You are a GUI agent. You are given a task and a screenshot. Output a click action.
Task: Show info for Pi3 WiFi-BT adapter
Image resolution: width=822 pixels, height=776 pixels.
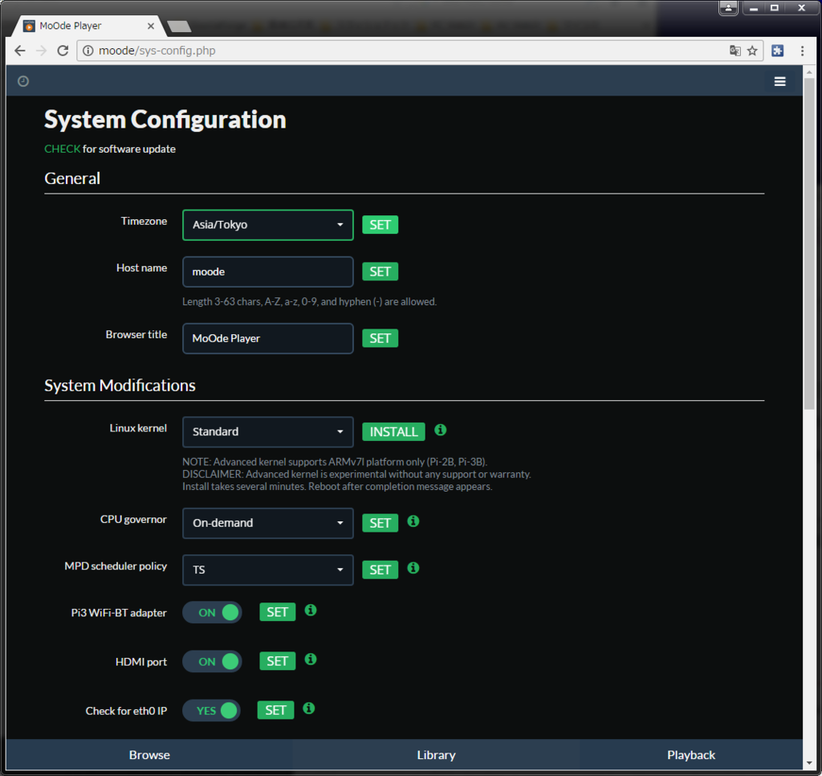click(311, 611)
